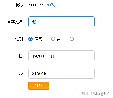Click the CSDN @Meng watermark text
The width and height of the screenshot is (113, 98).
tap(94, 94)
